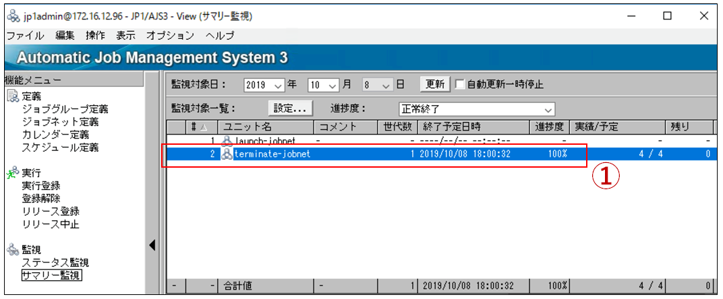
Task: Open the 編集 menu
Action: (65, 36)
